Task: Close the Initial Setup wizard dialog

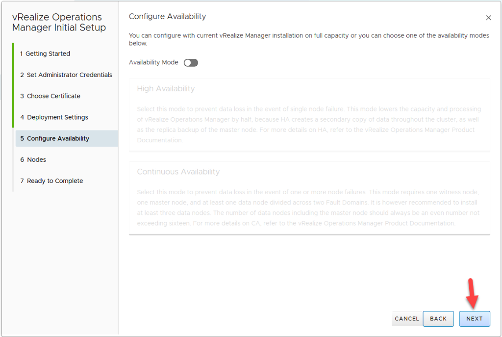Action: [x=488, y=18]
